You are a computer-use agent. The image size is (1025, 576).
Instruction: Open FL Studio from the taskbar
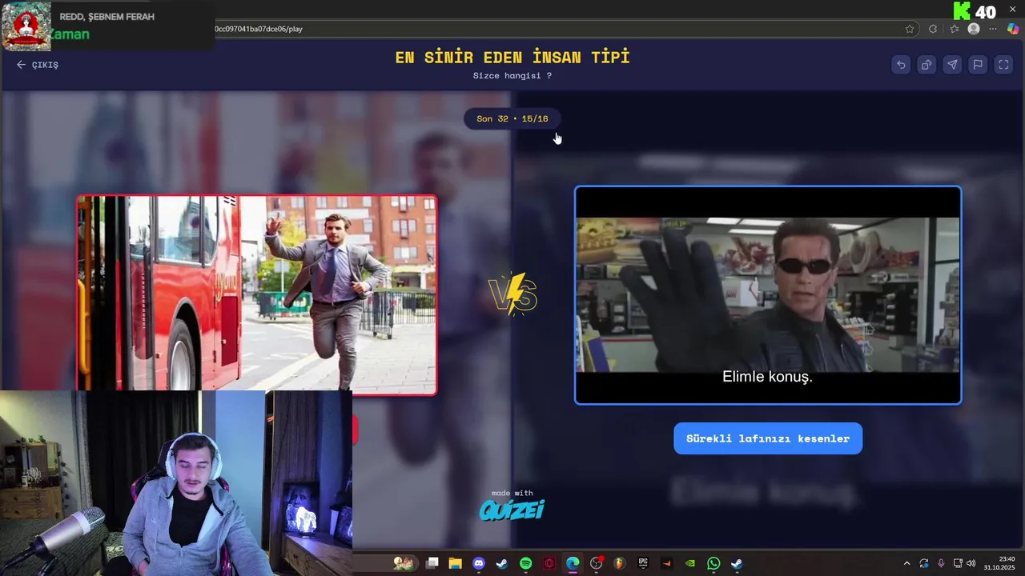(619, 563)
